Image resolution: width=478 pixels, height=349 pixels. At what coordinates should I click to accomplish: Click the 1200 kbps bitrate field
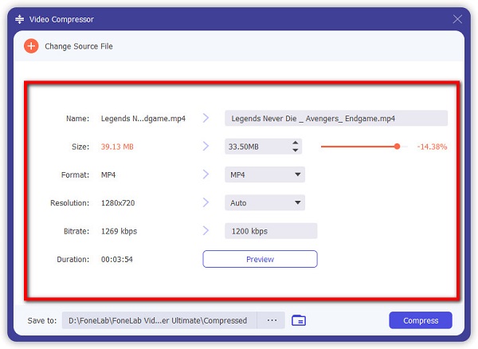coord(271,231)
